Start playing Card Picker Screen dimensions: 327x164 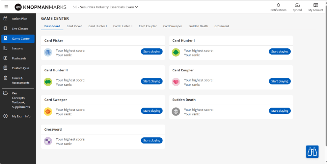click(152, 52)
